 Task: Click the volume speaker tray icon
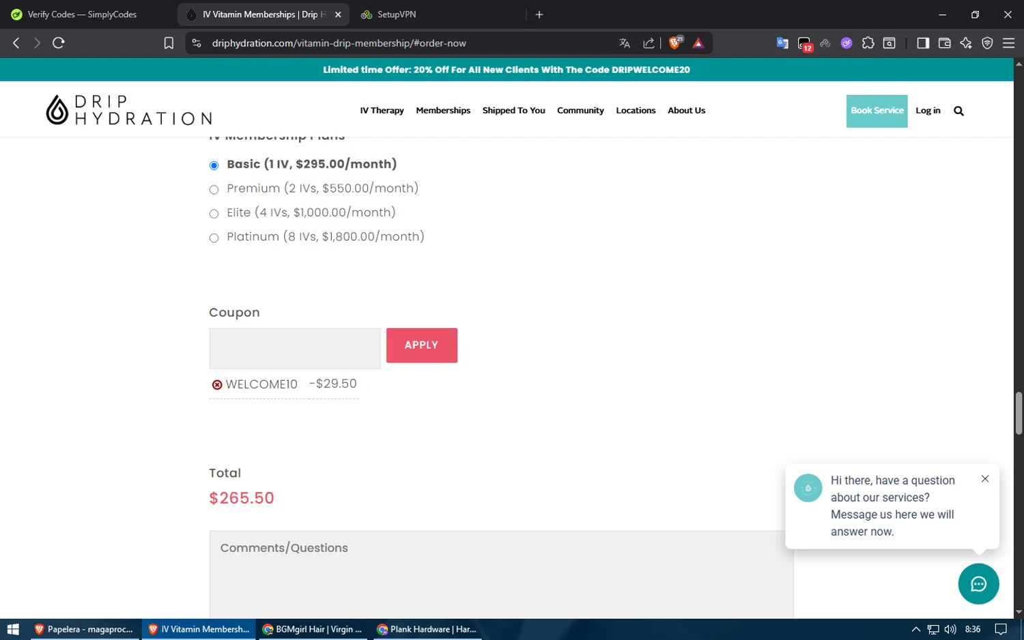(950, 629)
